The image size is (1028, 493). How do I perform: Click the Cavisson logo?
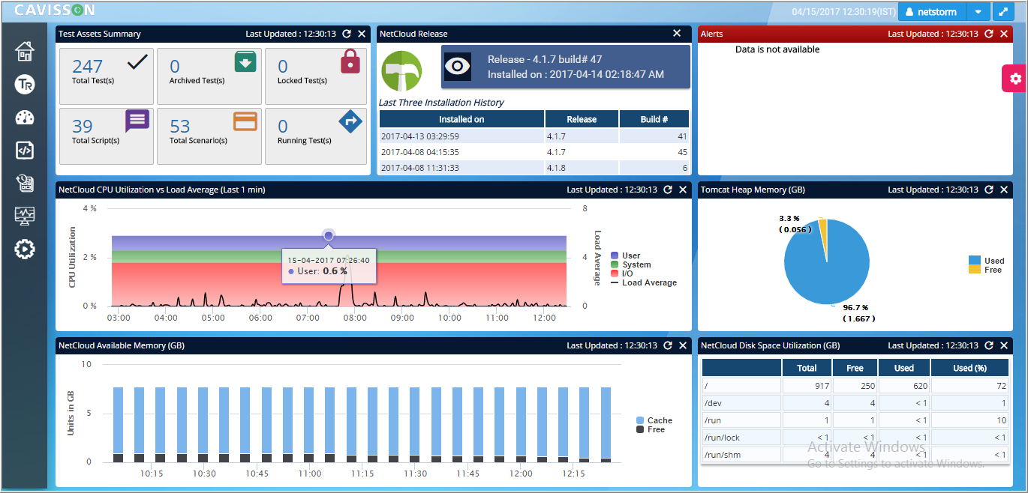(x=55, y=10)
